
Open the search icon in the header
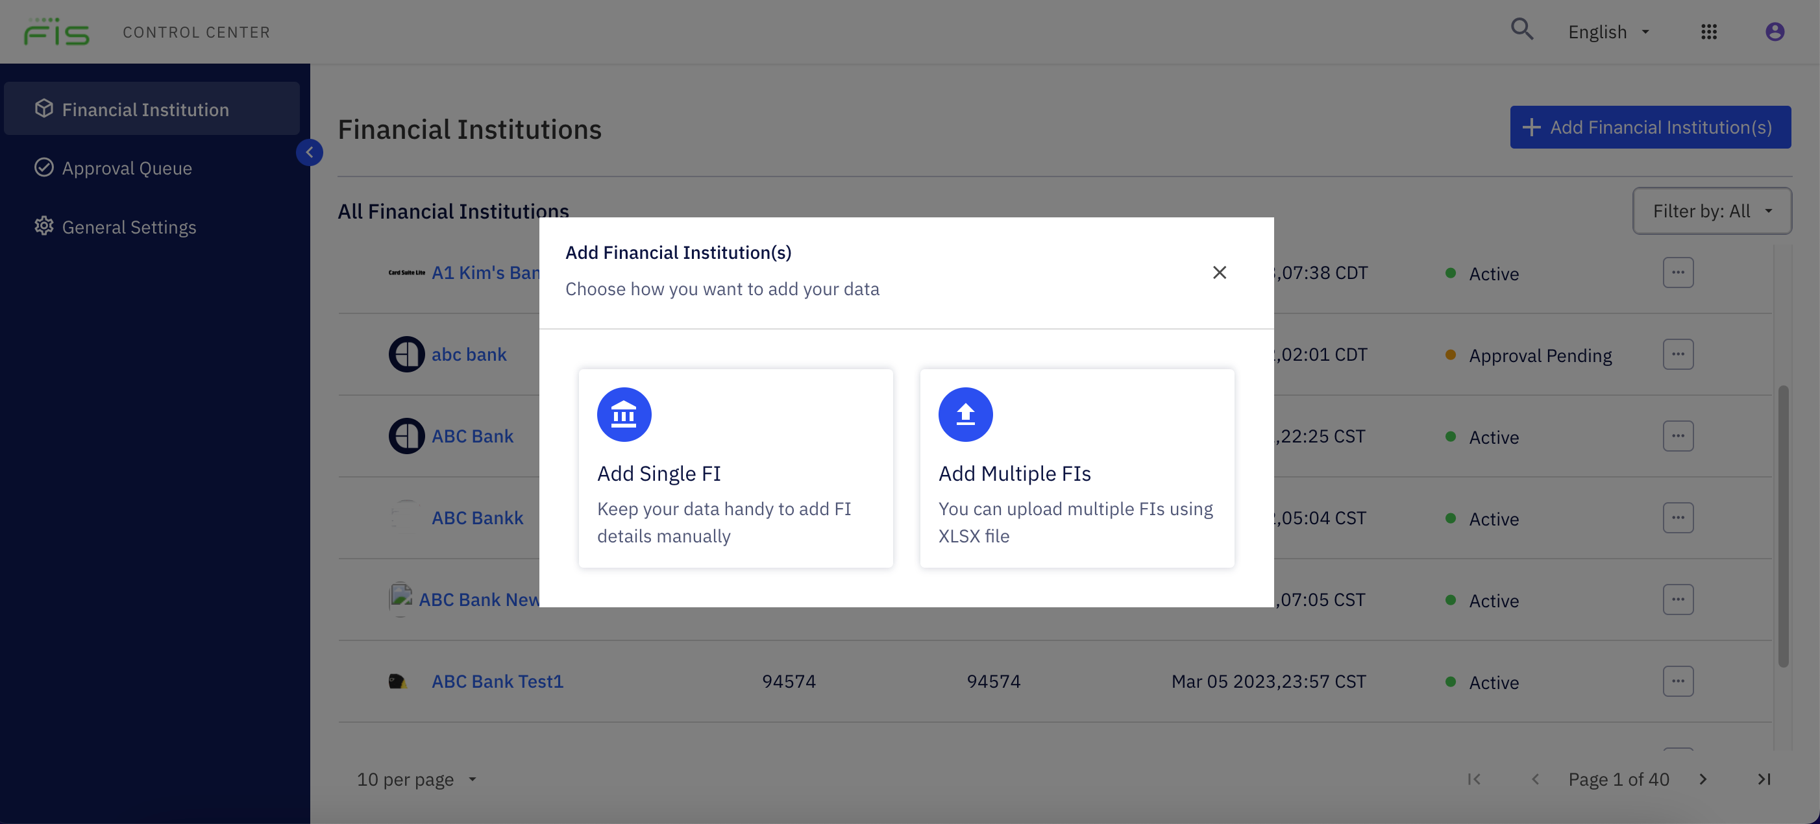pyautogui.click(x=1522, y=31)
